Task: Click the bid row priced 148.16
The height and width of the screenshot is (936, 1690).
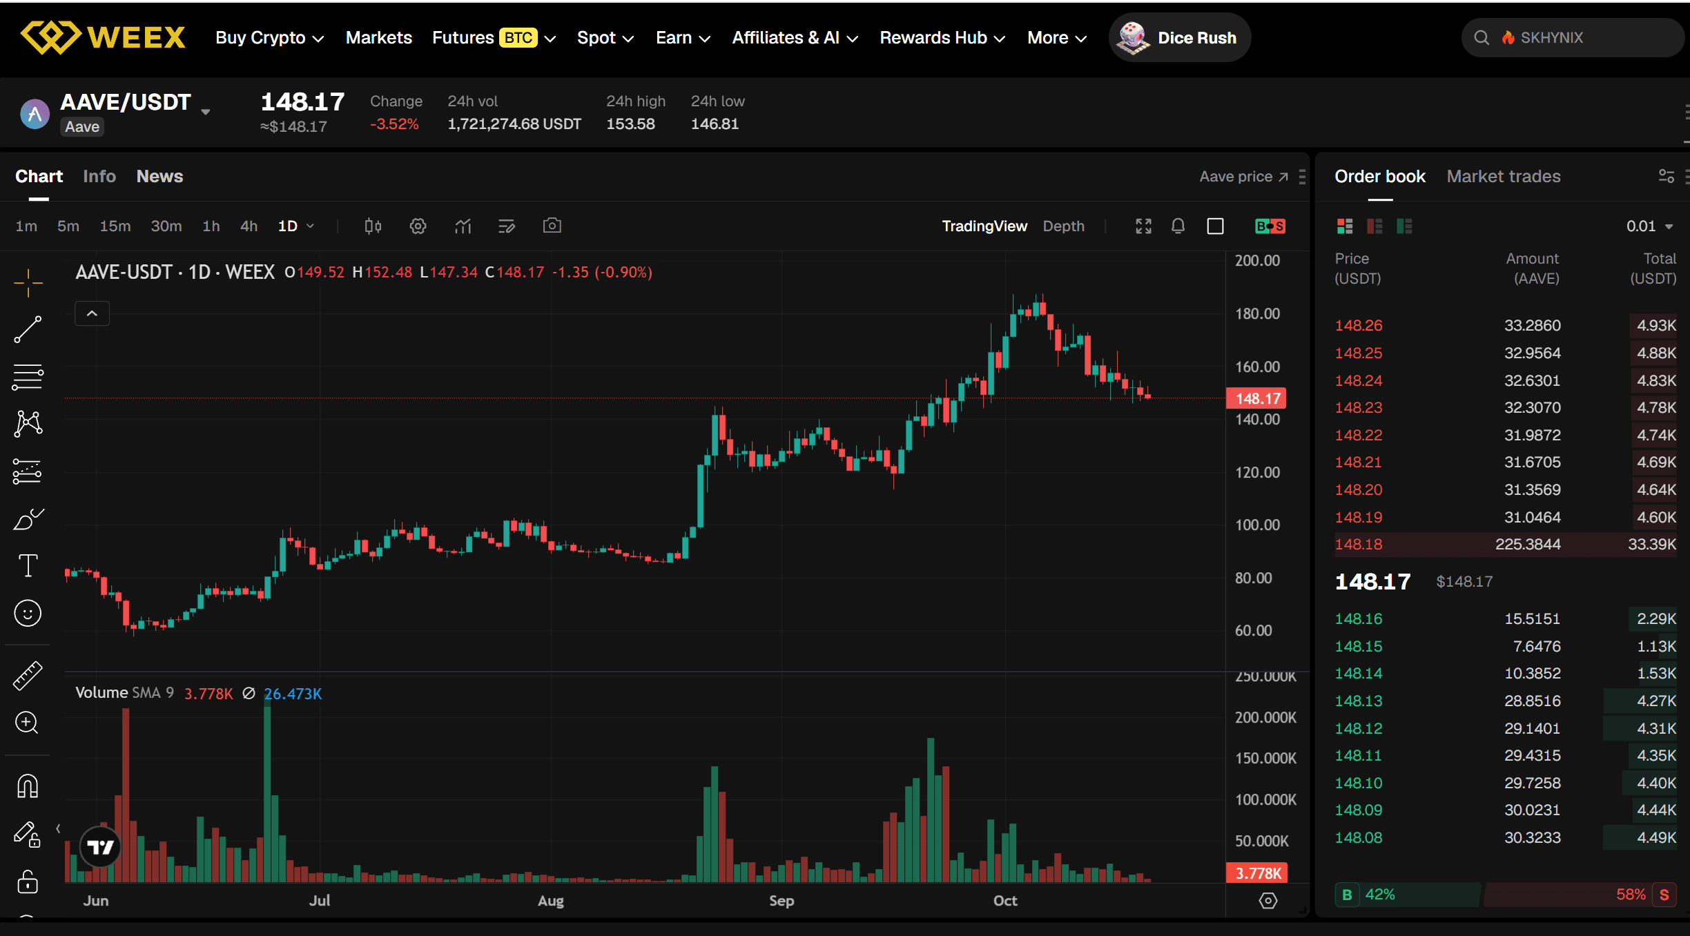Action: [1505, 618]
